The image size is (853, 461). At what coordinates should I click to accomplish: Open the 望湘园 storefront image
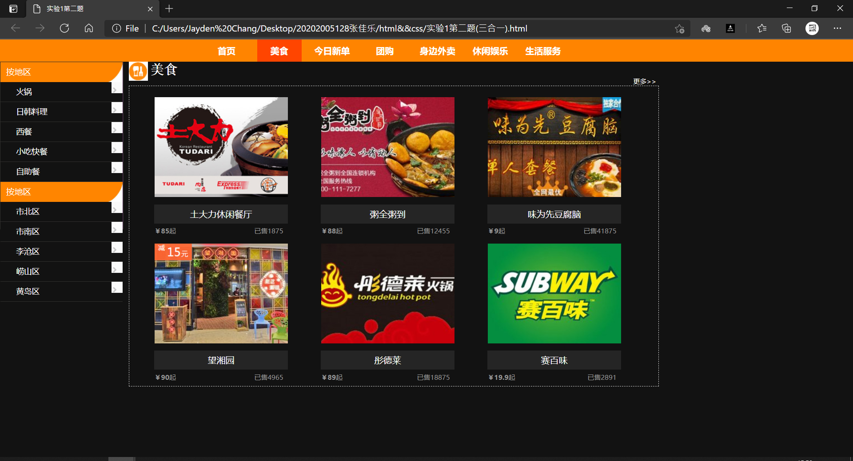(x=221, y=293)
